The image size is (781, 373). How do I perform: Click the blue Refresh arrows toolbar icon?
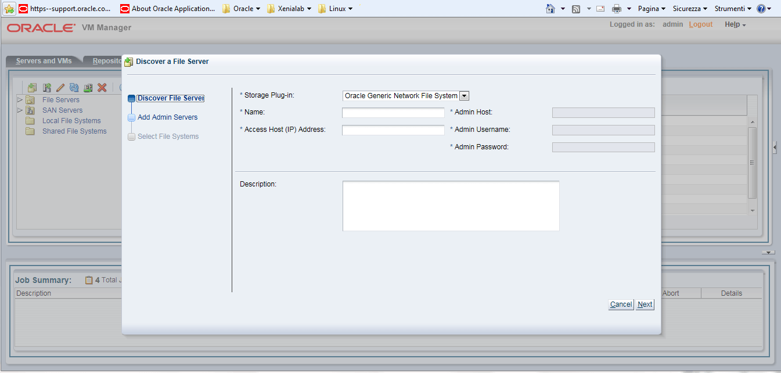(x=74, y=88)
